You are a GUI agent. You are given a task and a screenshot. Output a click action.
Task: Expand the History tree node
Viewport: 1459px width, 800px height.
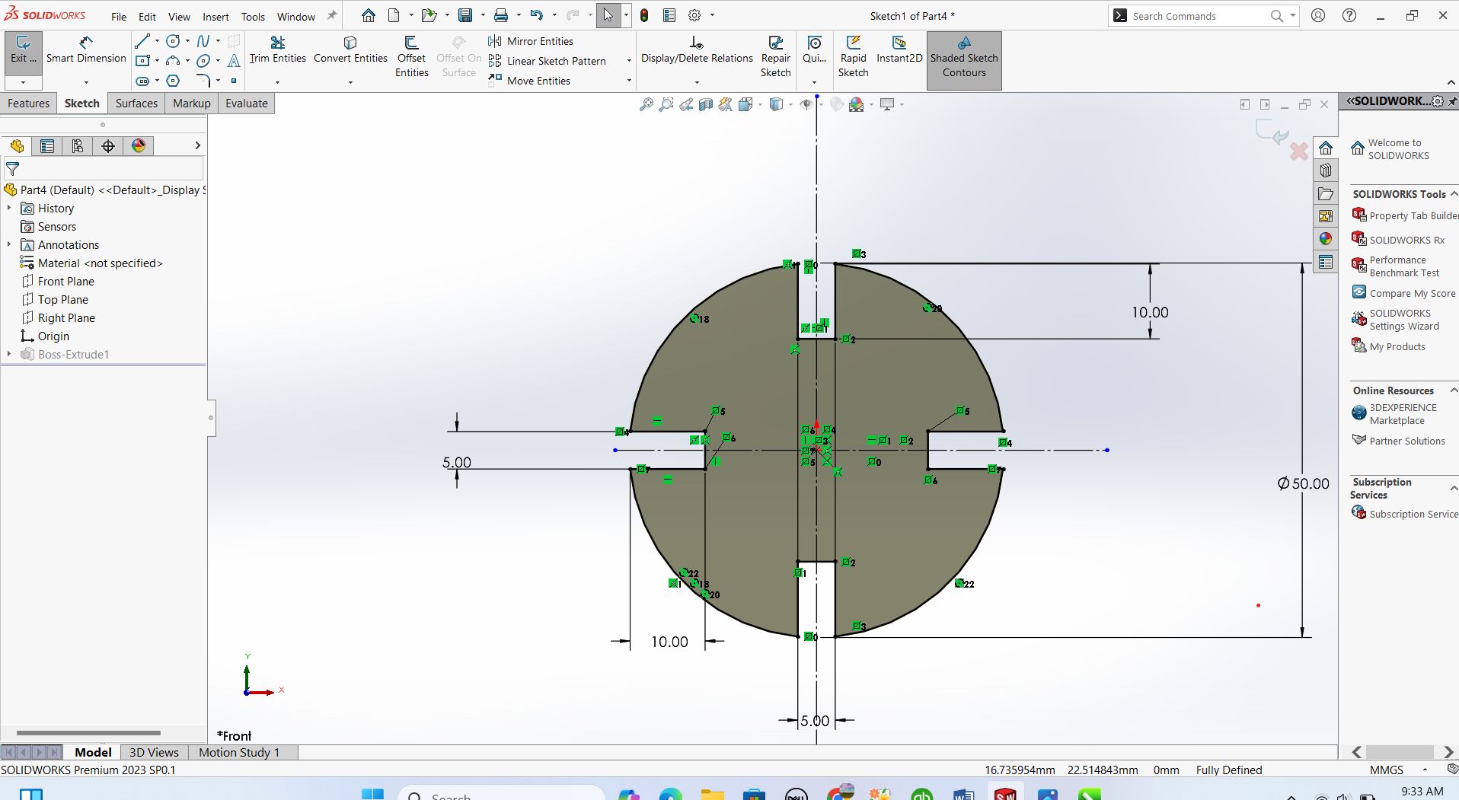coord(9,208)
